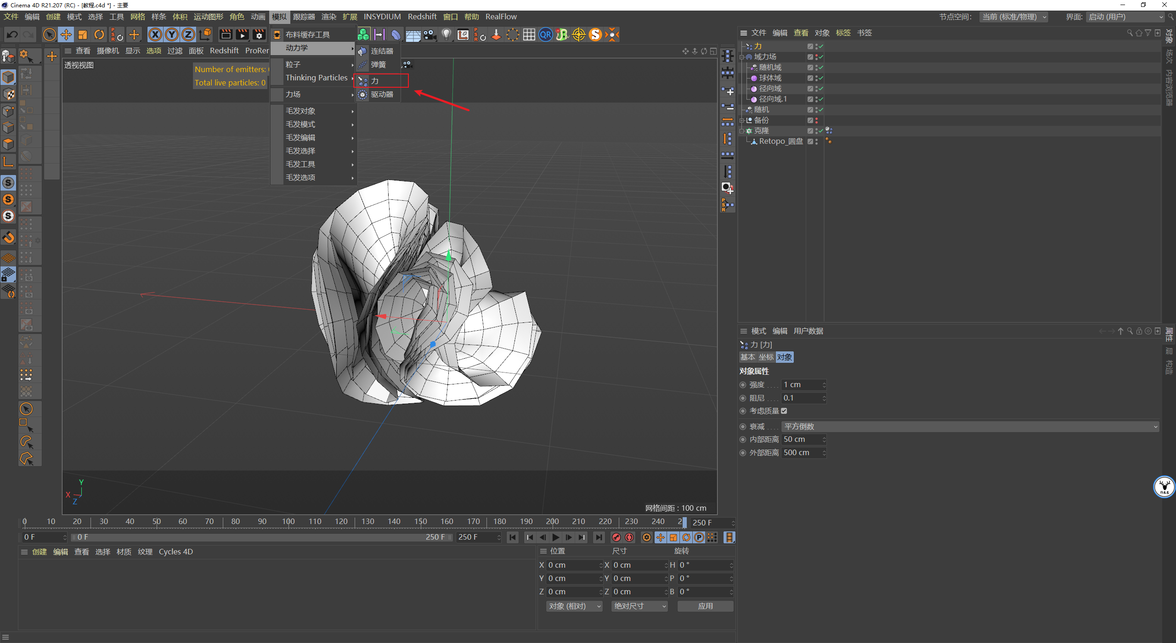The image size is (1176, 643).
Task: Collapse the 域力场 tree item
Action: (742, 57)
